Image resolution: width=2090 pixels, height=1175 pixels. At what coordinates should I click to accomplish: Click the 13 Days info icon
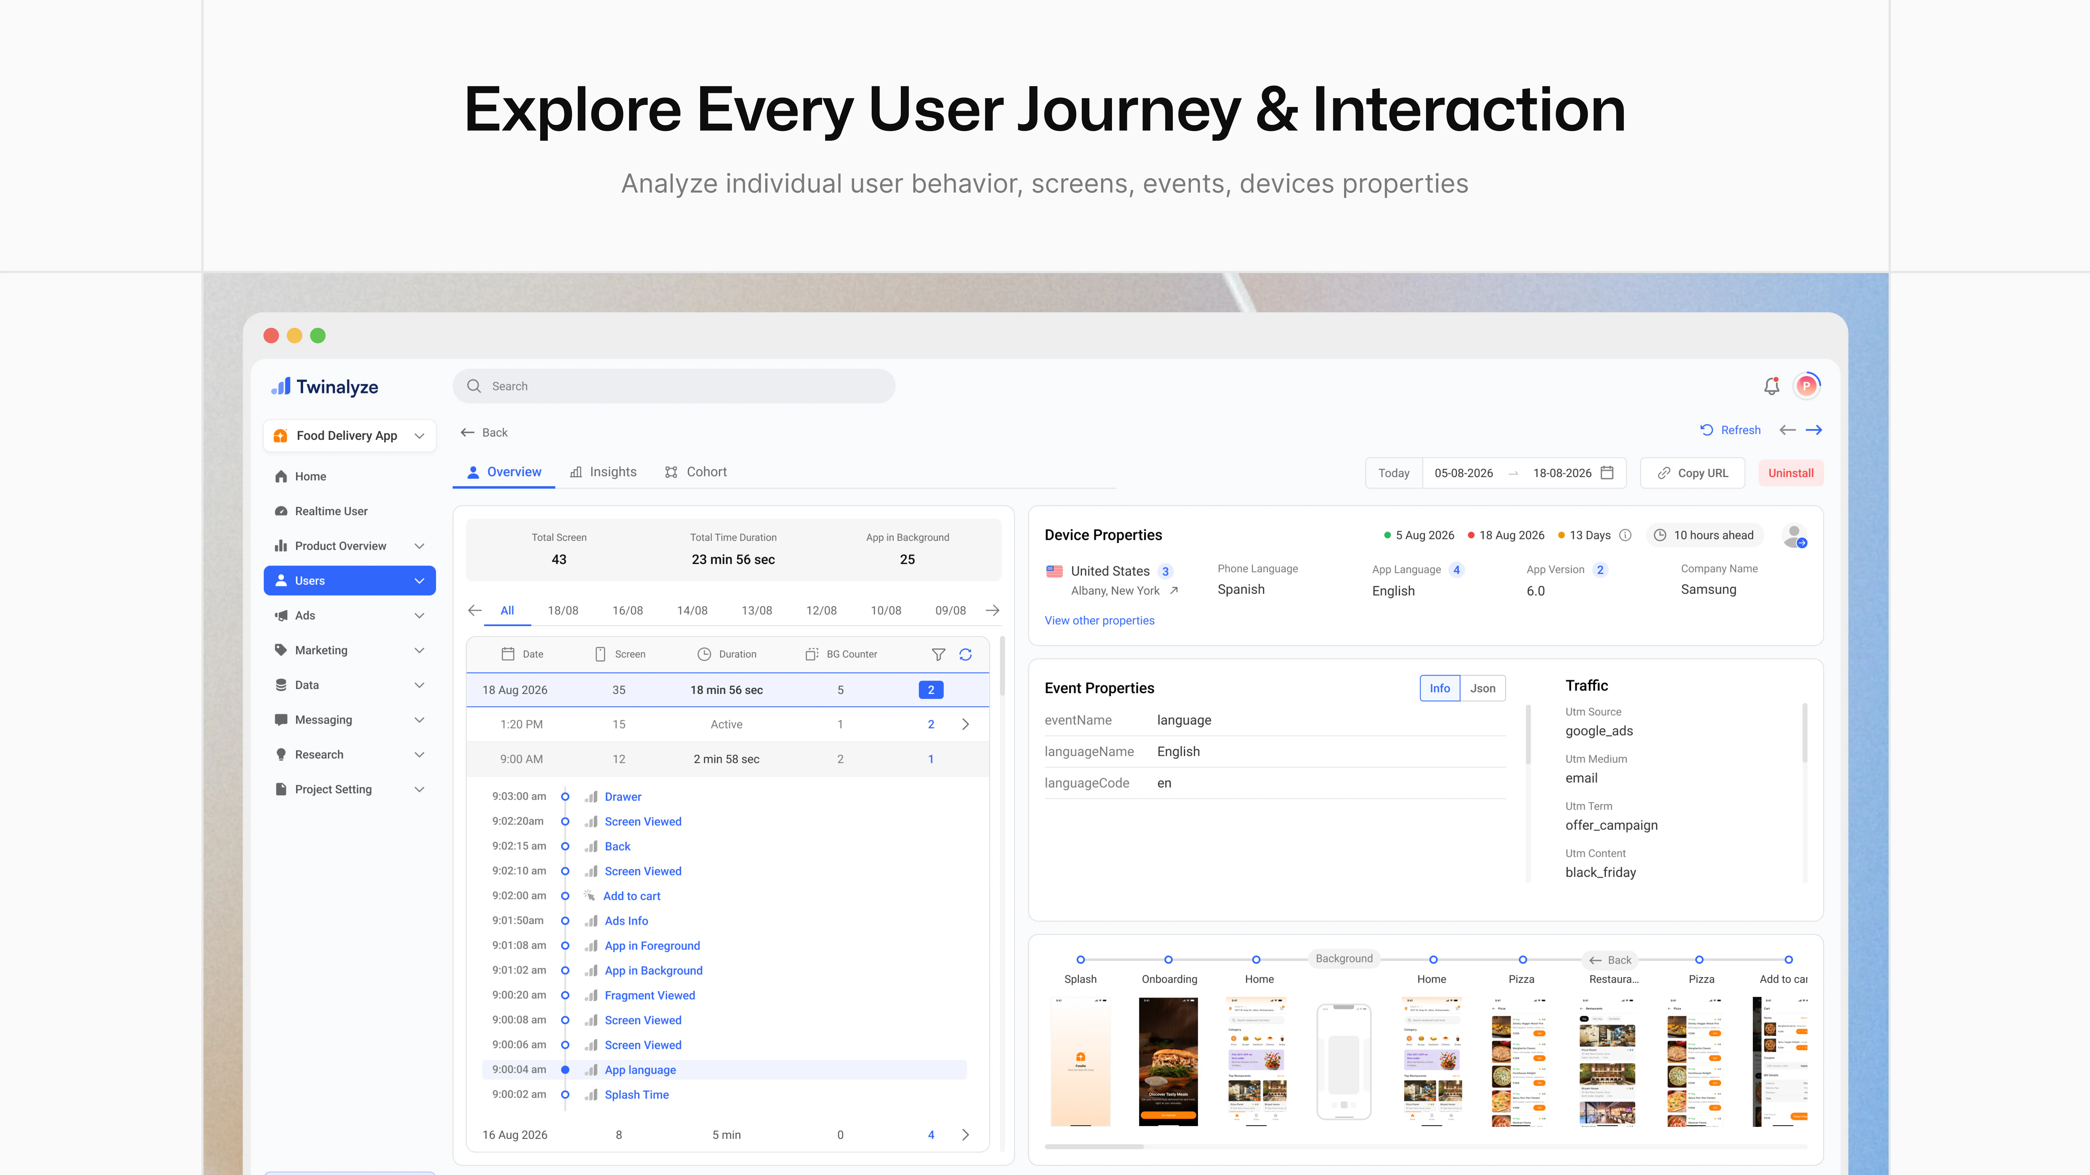coord(1625,535)
